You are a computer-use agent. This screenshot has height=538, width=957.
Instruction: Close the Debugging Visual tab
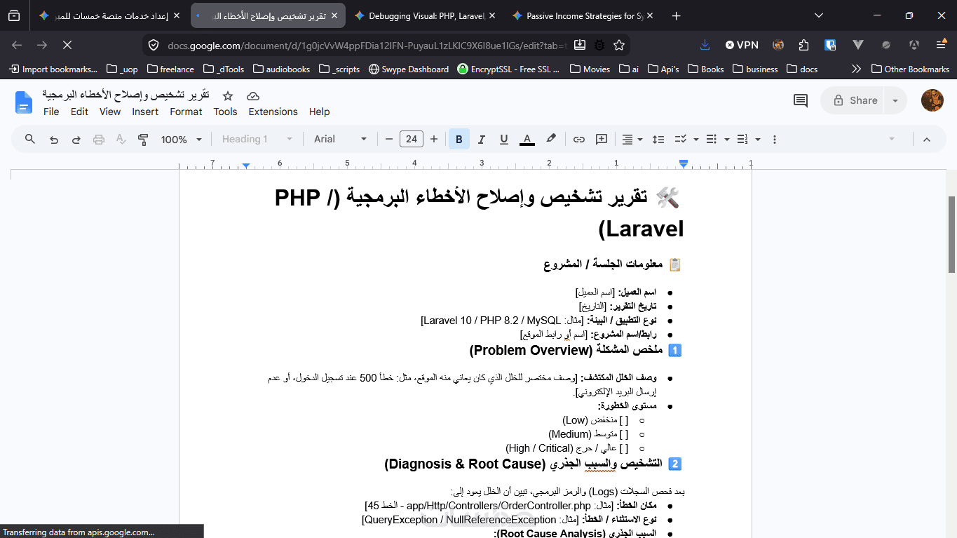pos(491,15)
